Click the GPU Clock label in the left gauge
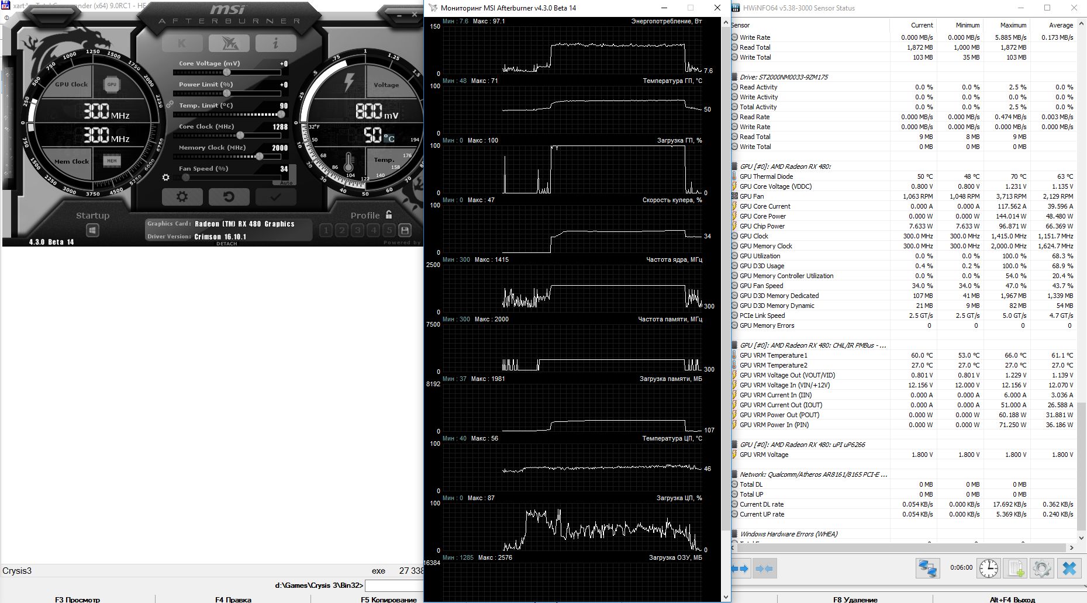The height and width of the screenshot is (603, 1087). (x=71, y=84)
